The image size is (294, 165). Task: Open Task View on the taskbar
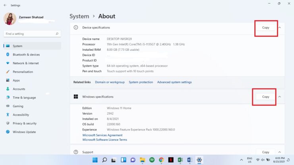point(114,160)
